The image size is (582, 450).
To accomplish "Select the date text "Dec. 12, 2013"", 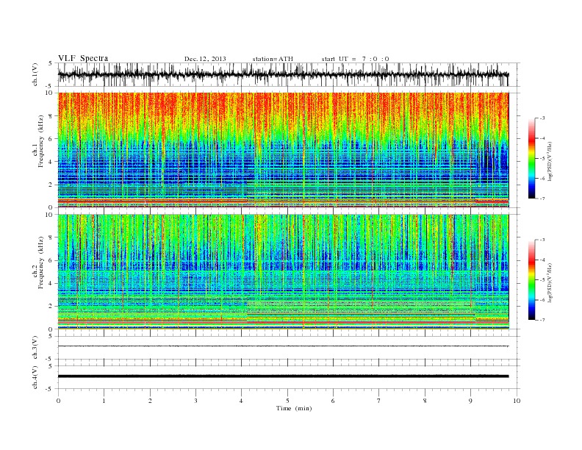I will tap(205, 59).
